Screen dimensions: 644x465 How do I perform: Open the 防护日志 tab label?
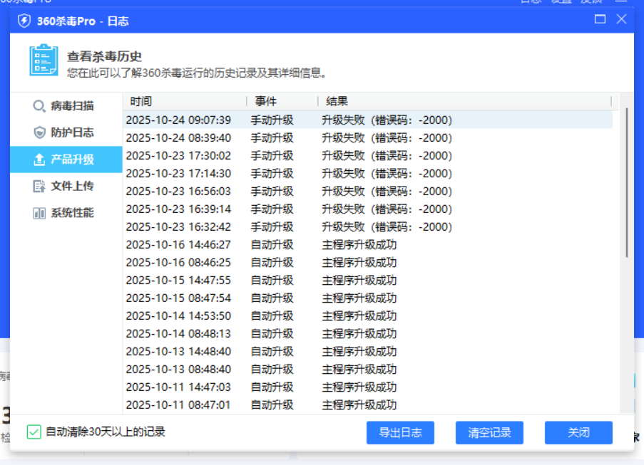tap(72, 132)
